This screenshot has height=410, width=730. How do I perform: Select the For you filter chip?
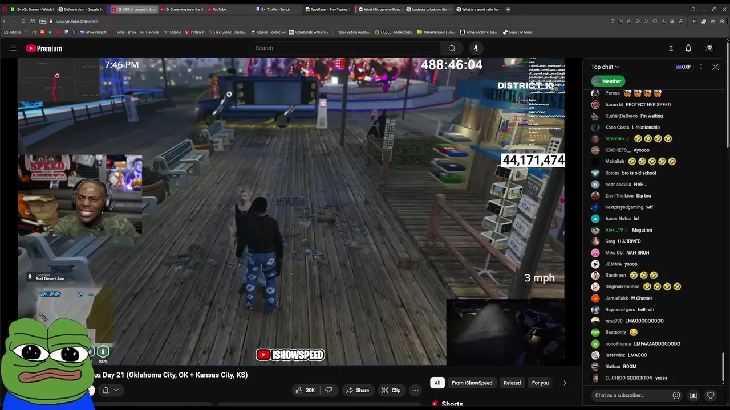click(540, 383)
